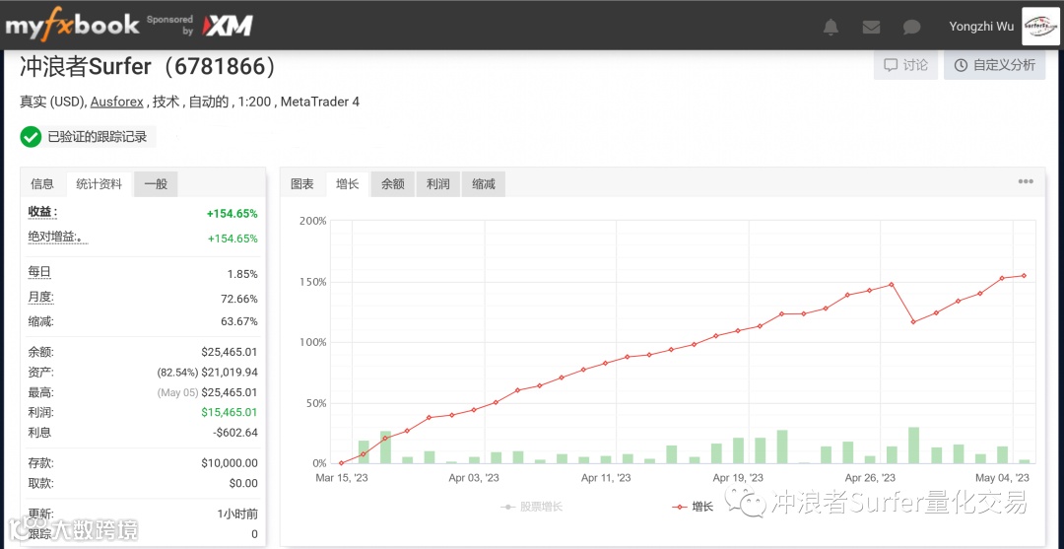Open the chart's three-dots options menu
Image resolution: width=1064 pixels, height=549 pixels.
tap(1026, 182)
